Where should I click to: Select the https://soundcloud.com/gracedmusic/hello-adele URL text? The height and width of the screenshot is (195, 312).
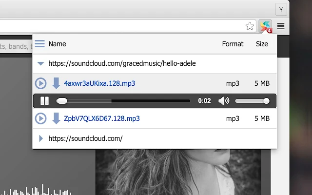click(122, 63)
